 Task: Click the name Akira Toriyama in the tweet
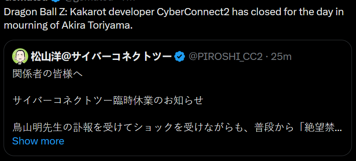(97, 25)
